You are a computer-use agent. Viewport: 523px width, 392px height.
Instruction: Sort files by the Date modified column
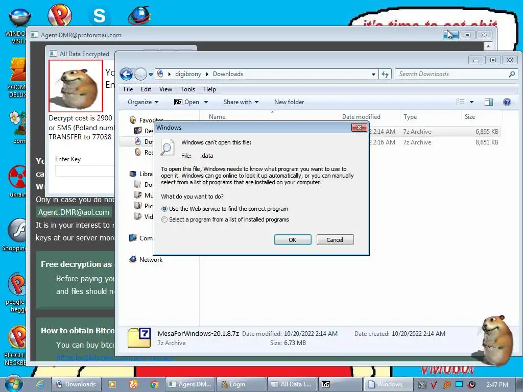[x=361, y=117]
